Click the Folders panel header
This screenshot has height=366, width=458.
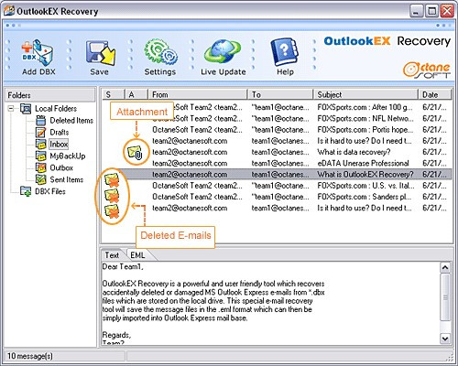tap(50, 95)
